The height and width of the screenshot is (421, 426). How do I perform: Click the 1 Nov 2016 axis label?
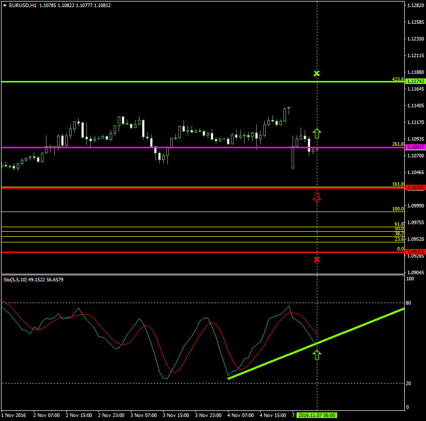(14, 415)
